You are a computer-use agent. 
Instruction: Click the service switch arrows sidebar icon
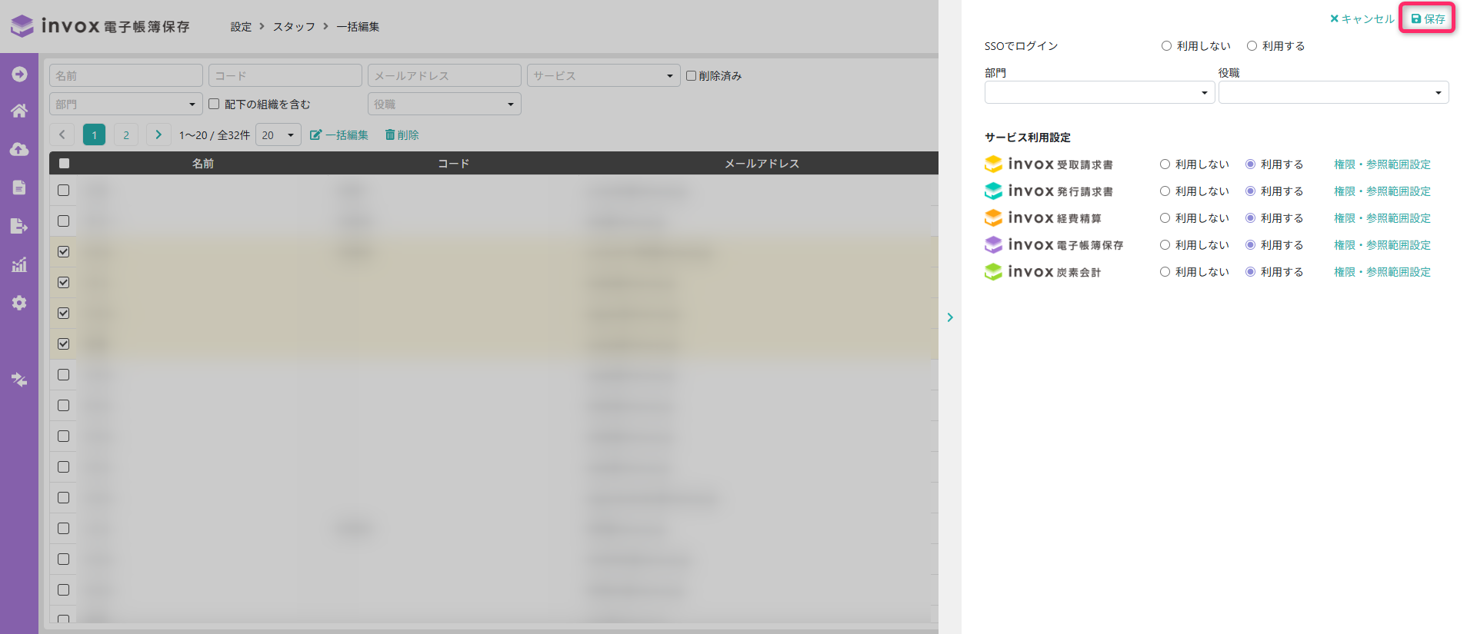[x=19, y=380]
